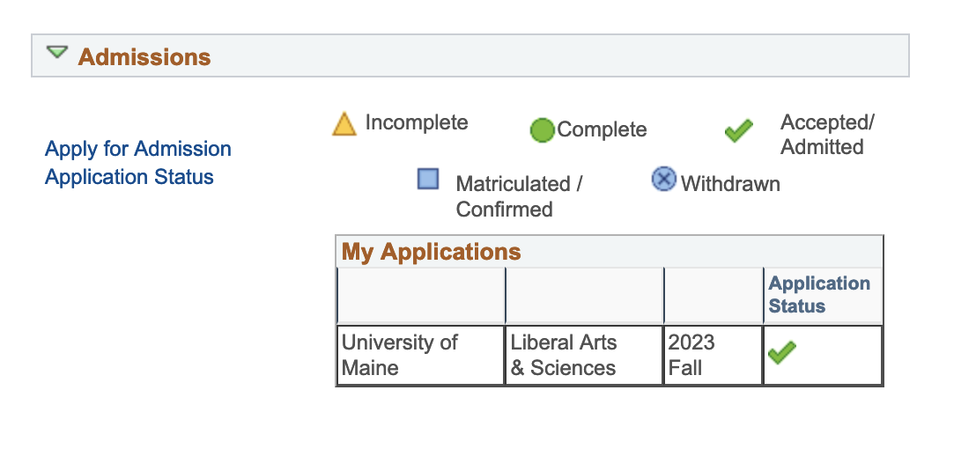
Task: Click the Withdrawn circled-X icon
Action: point(663,179)
